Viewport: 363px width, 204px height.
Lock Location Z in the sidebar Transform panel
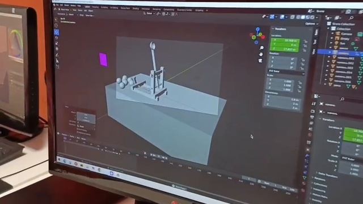tap(305, 50)
